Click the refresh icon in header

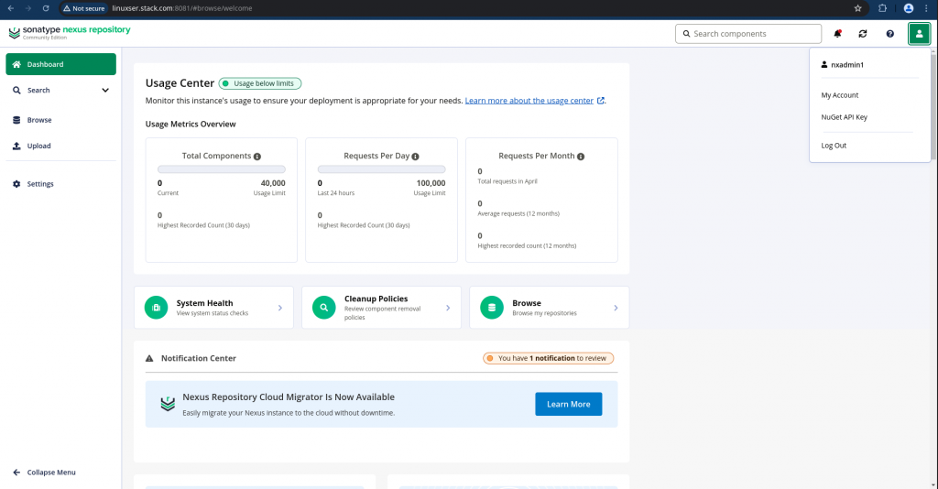coord(863,34)
